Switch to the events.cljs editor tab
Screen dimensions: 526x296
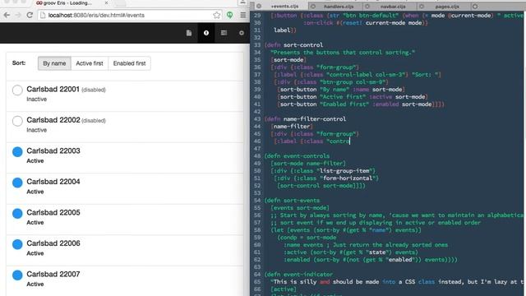click(x=284, y=6)
